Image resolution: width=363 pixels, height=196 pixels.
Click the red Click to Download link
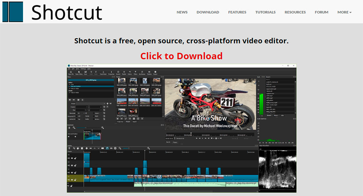pyautogui.click(x=181, y=56)
